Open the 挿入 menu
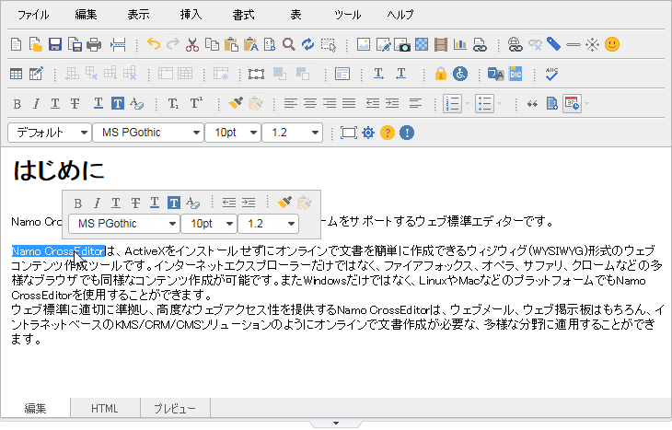The width and height of the screenshot is (672, 430). (191, 15)
